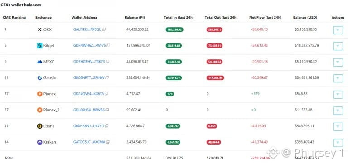Select OKX net flow -98,640.18

coord(260,29)
